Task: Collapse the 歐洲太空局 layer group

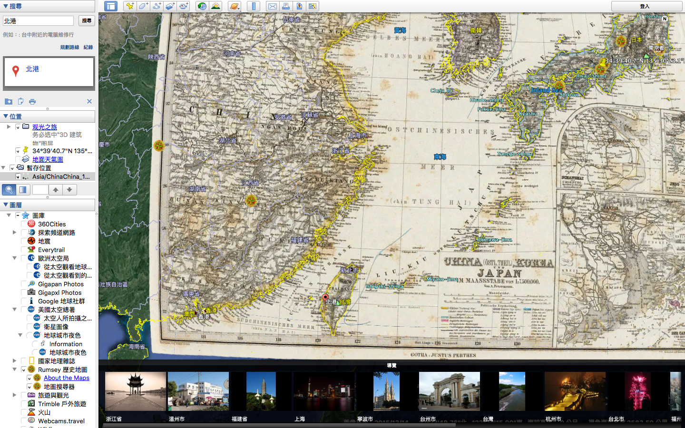Action: 14,258
